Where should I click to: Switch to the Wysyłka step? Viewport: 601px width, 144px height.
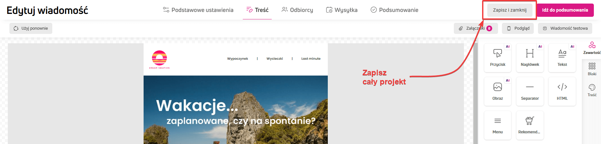coord(342,10)
